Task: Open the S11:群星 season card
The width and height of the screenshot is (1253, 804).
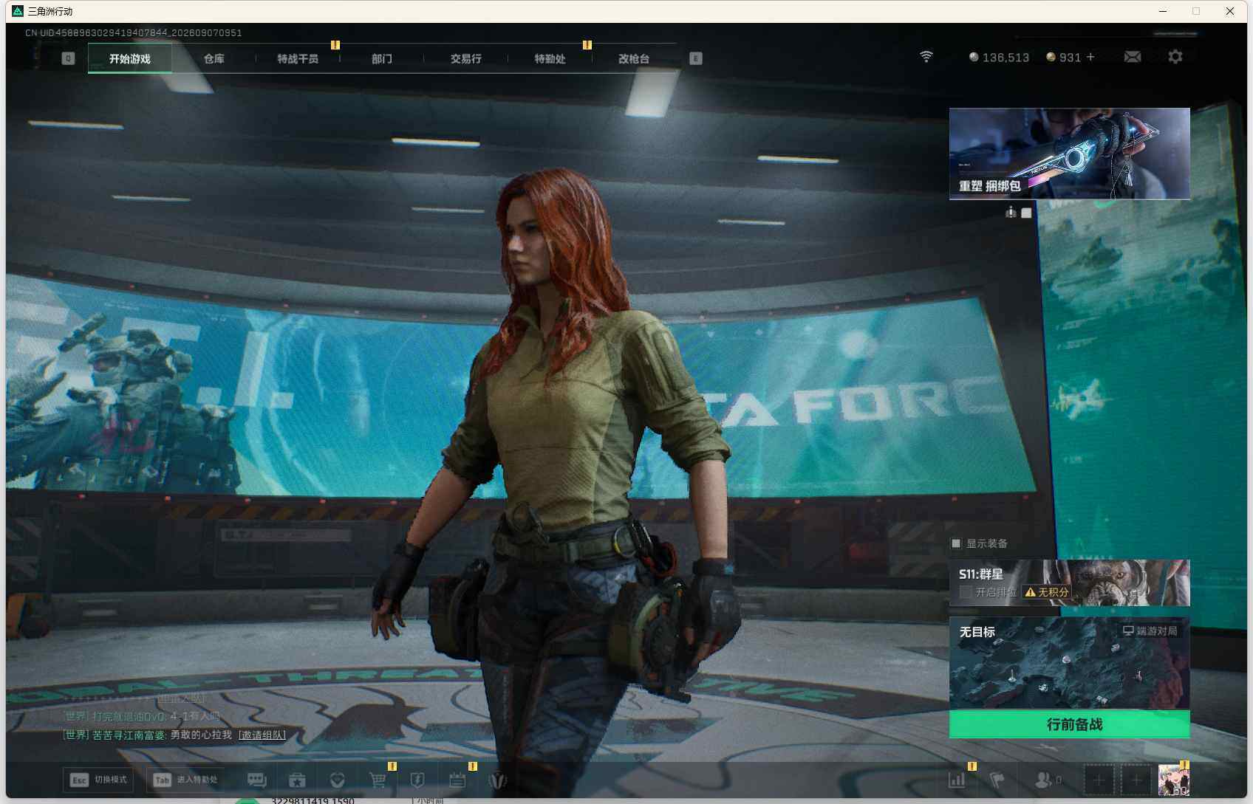Action: tap(1069, 583)
